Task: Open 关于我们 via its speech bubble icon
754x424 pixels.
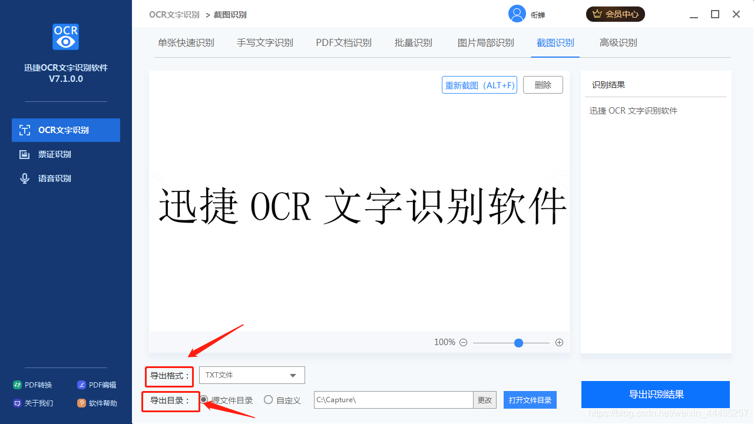Action: click(x=17, y=403)
